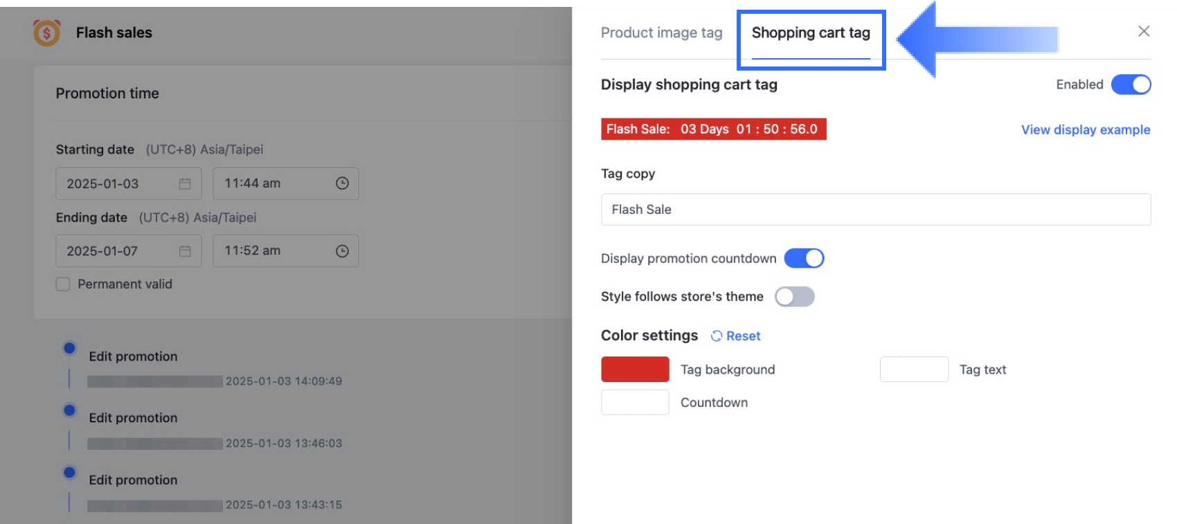Click the starting time clock icon

pos(342,183)
